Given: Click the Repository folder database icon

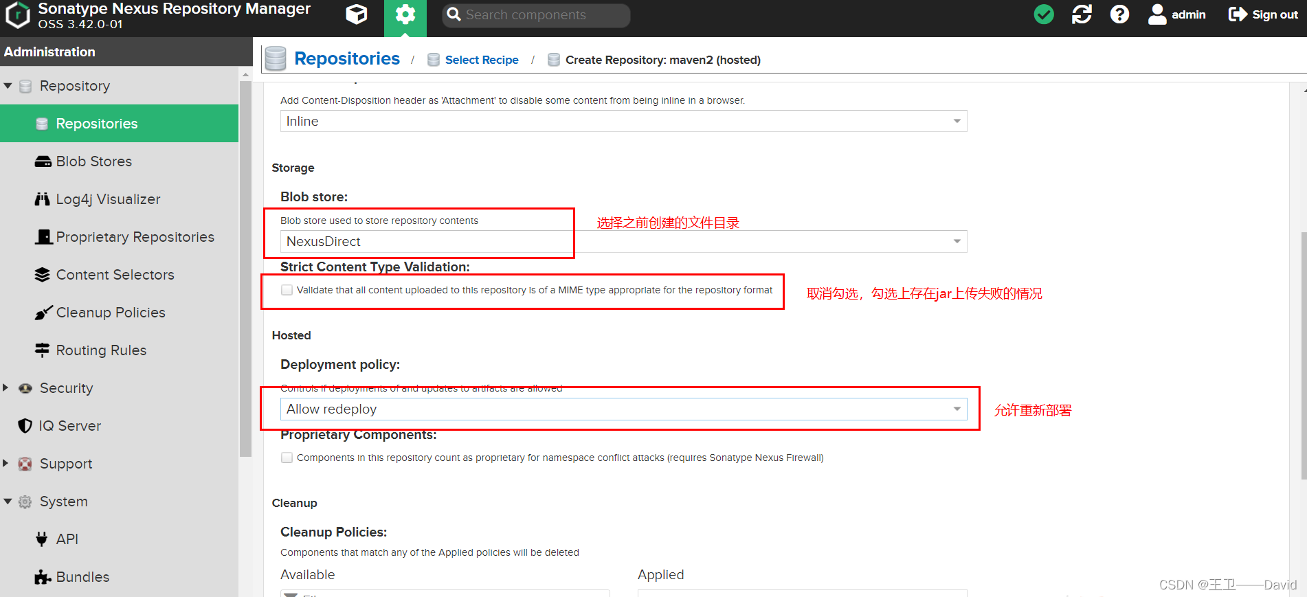Looking at the screenshot, I should coord(25,86).
